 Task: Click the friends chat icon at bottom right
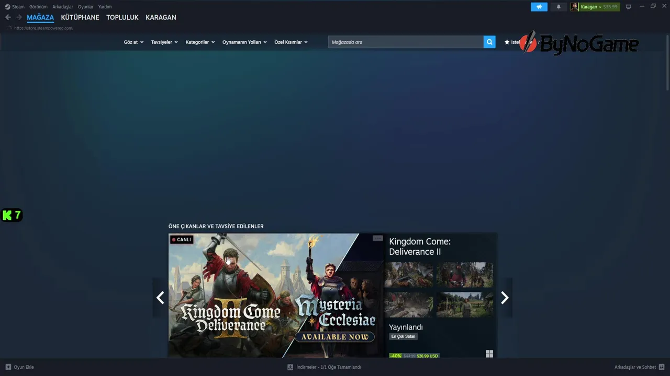tap(662, 367)
